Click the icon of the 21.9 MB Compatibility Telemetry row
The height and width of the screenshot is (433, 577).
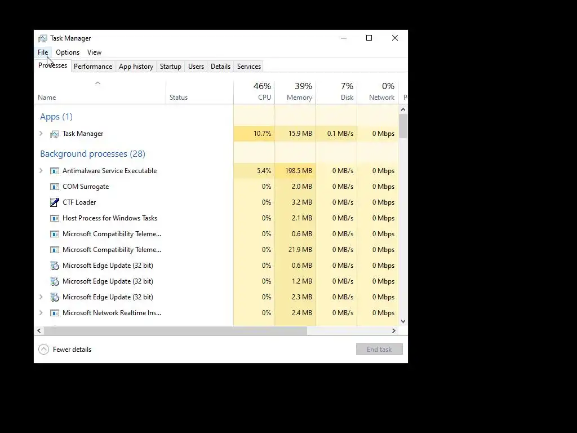(x=55, y=250)
